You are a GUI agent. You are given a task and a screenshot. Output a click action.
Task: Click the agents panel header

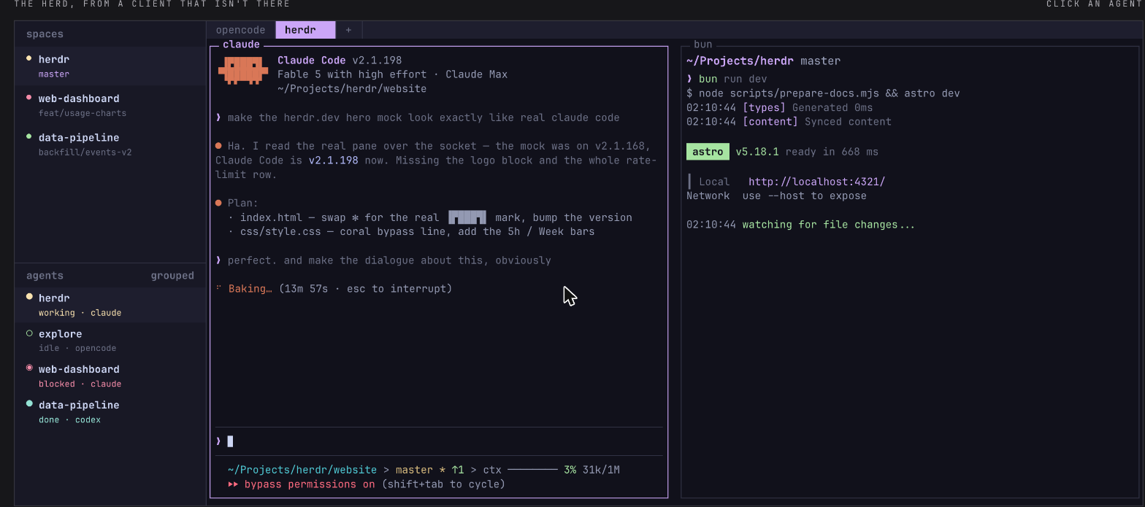point(45,276)
